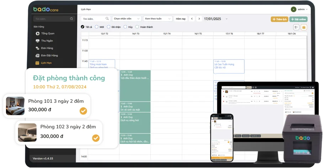Click the Phòng 101 room thumbnail

[x=15, y=106]
